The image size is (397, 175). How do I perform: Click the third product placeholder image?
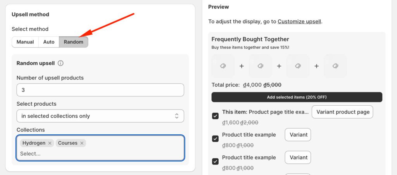pyautogui.click(x=298, y=66)
